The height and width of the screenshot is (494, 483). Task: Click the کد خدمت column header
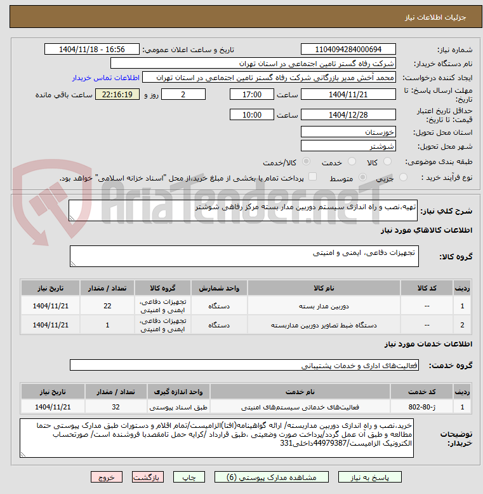(421, 392)
